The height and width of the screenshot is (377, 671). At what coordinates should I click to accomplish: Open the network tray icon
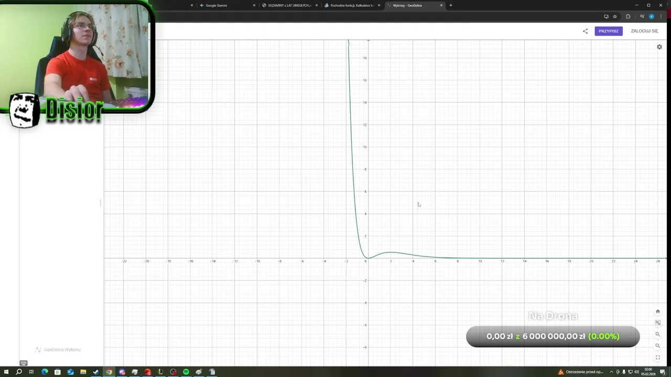tap(630, 372)
